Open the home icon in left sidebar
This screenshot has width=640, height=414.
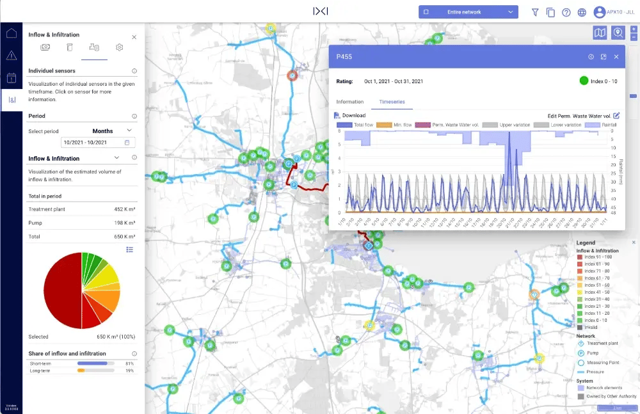[x=12, y=33]
